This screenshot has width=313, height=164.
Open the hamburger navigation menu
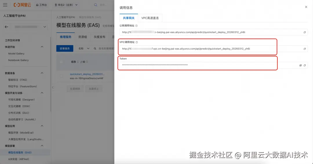(x=5, y=5)
